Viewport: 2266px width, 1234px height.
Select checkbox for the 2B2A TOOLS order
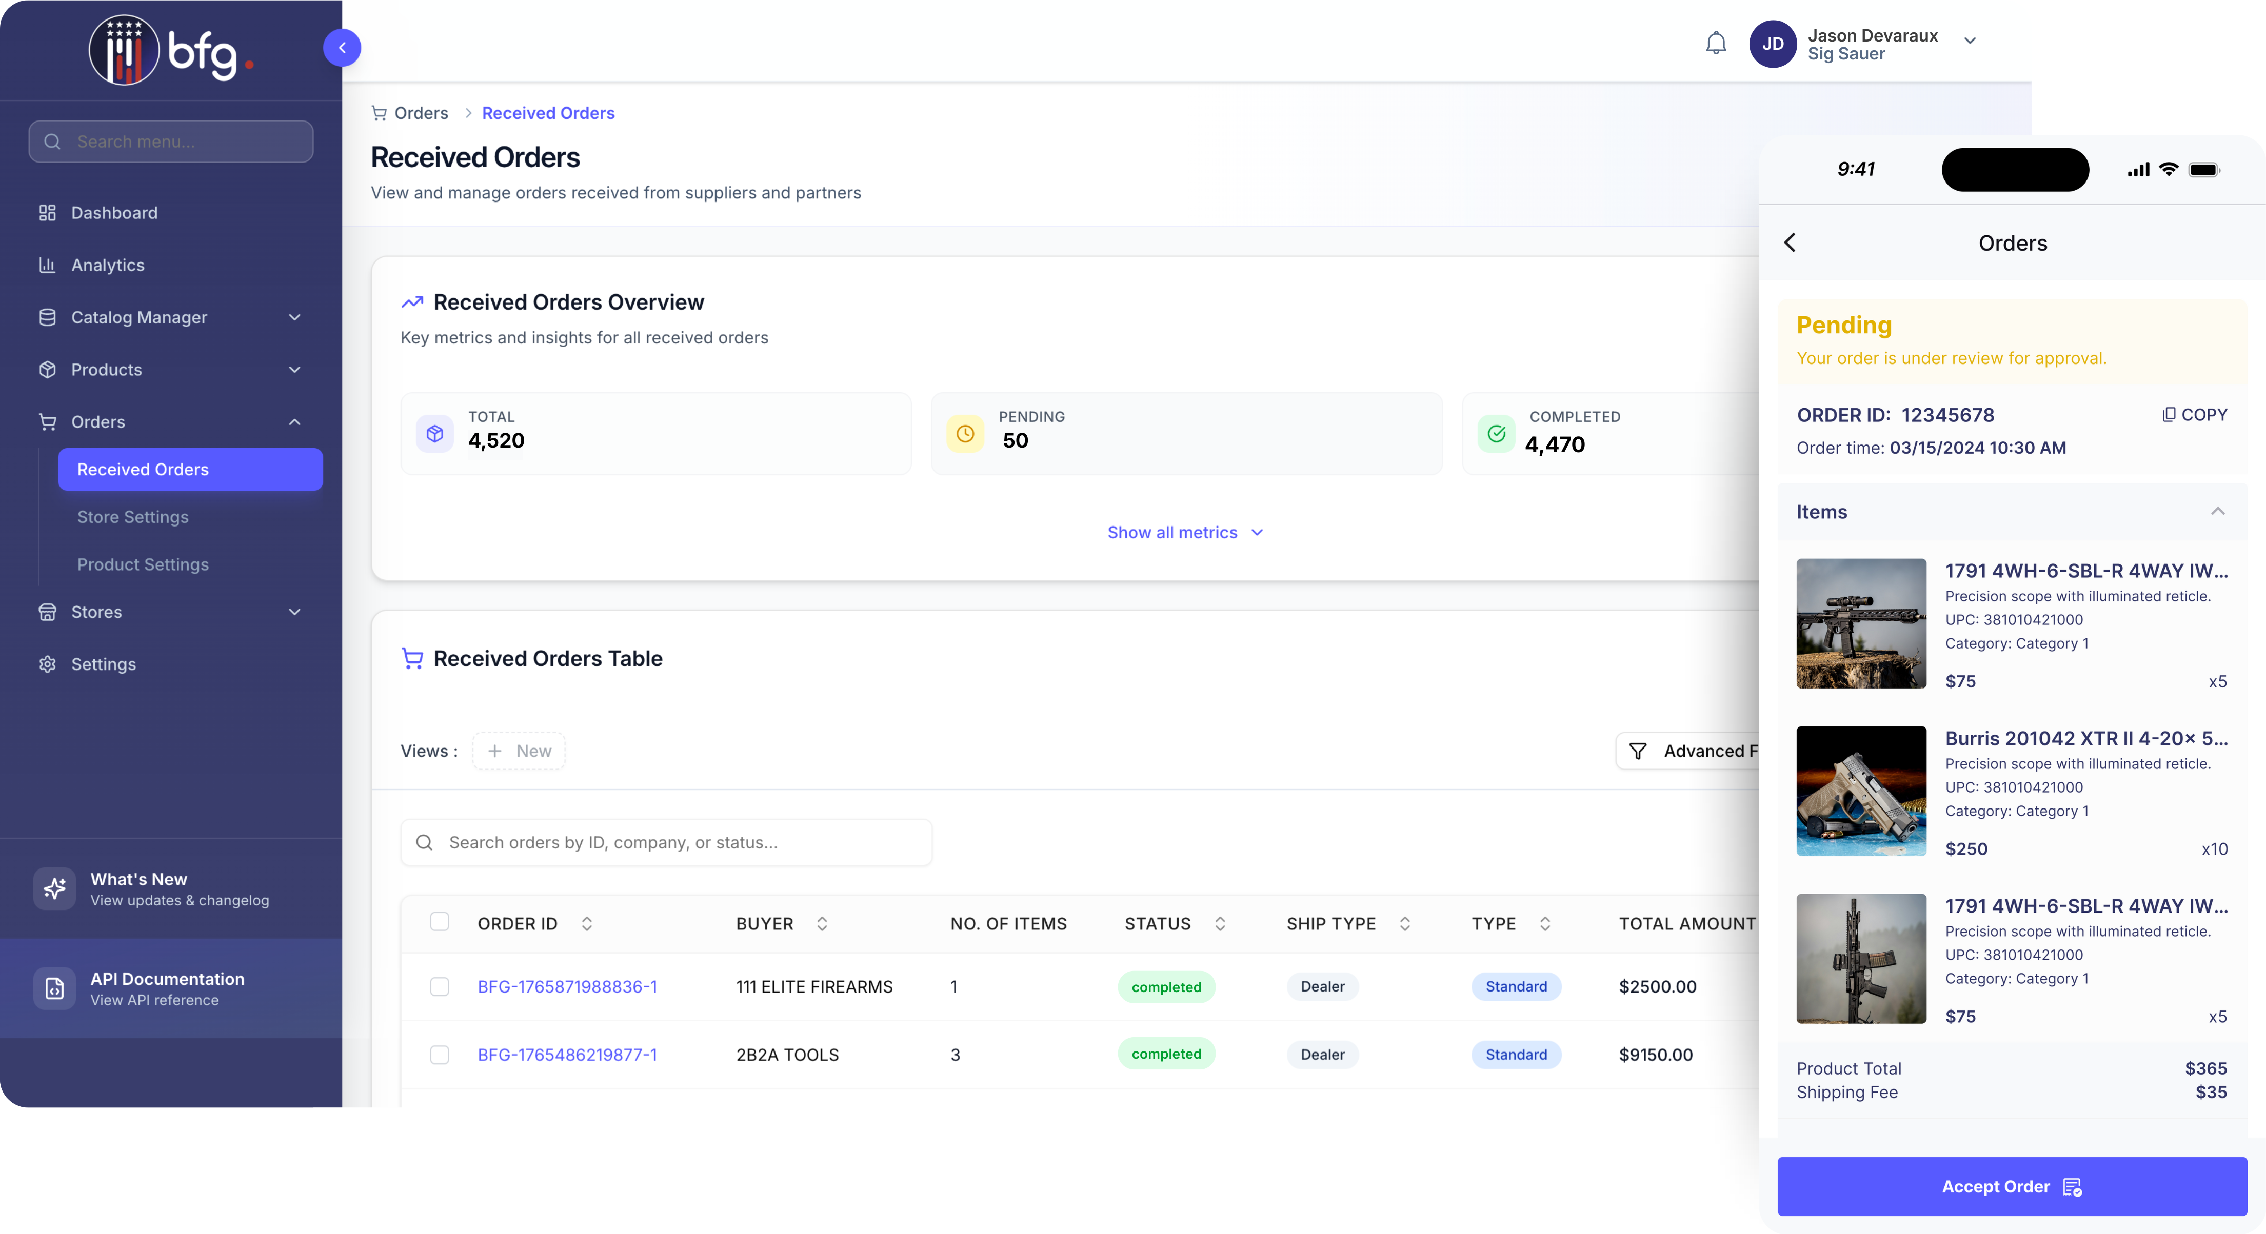tap(440, 1055)
